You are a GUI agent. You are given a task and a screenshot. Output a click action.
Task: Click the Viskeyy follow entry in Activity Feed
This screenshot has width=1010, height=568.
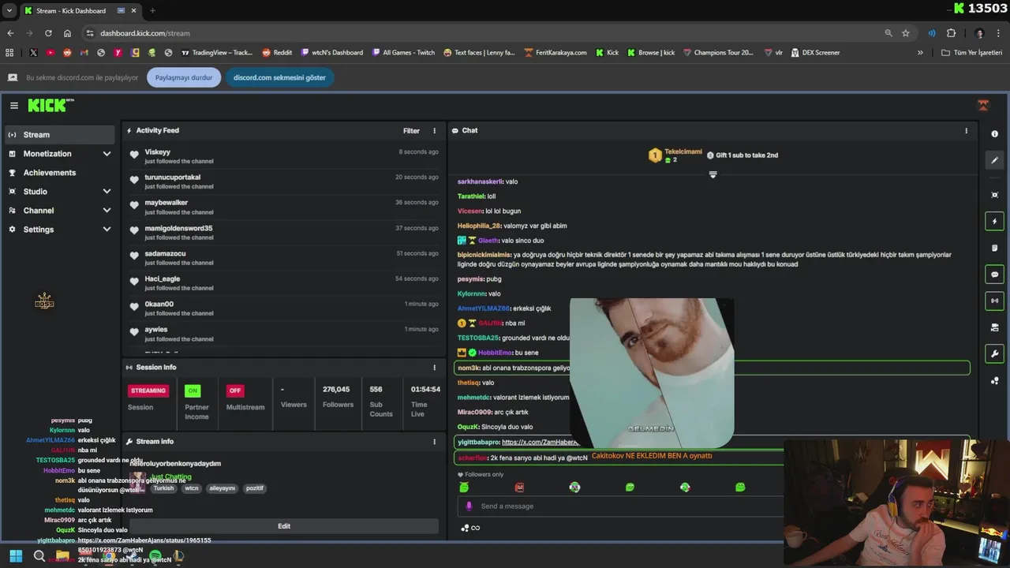[x=284, y=156]
